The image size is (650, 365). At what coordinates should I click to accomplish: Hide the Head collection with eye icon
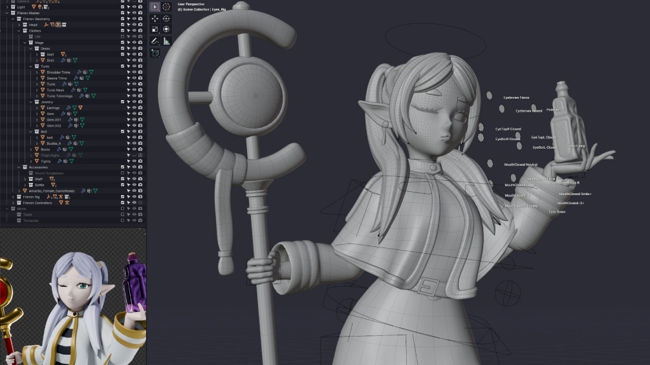[135, 25]
